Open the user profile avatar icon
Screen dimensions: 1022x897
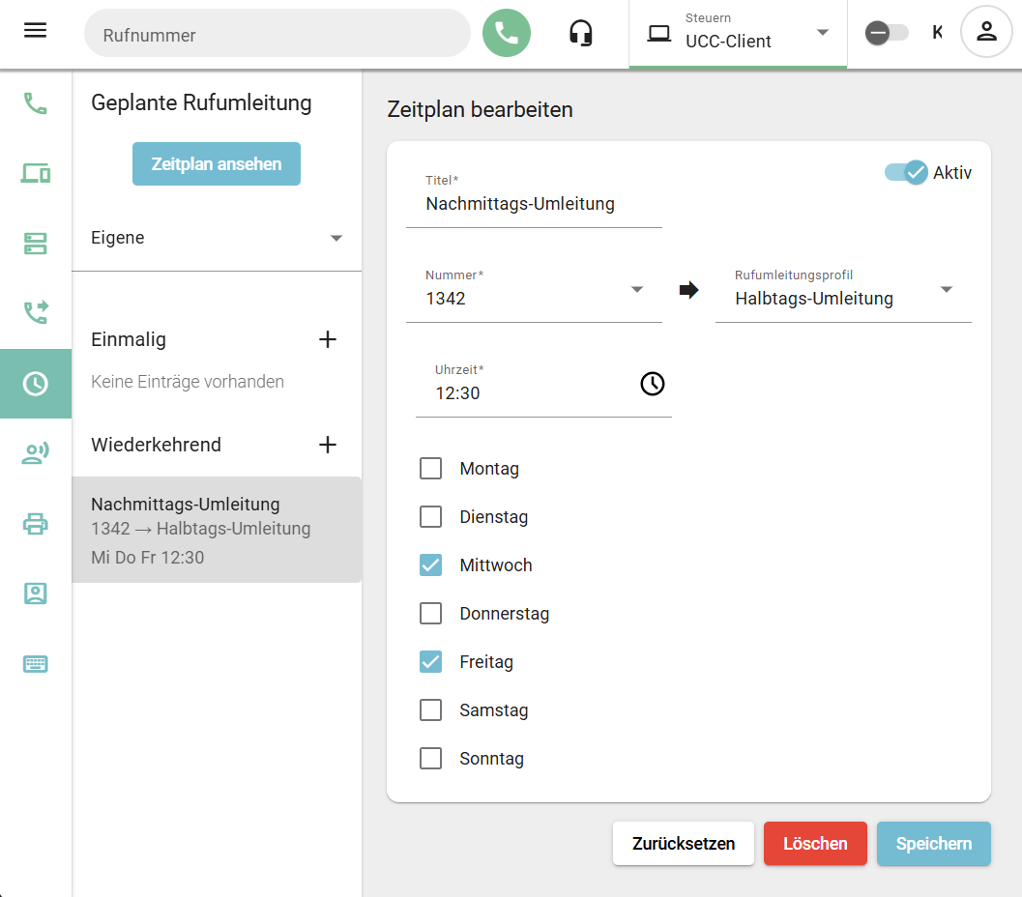coord(985,32)
